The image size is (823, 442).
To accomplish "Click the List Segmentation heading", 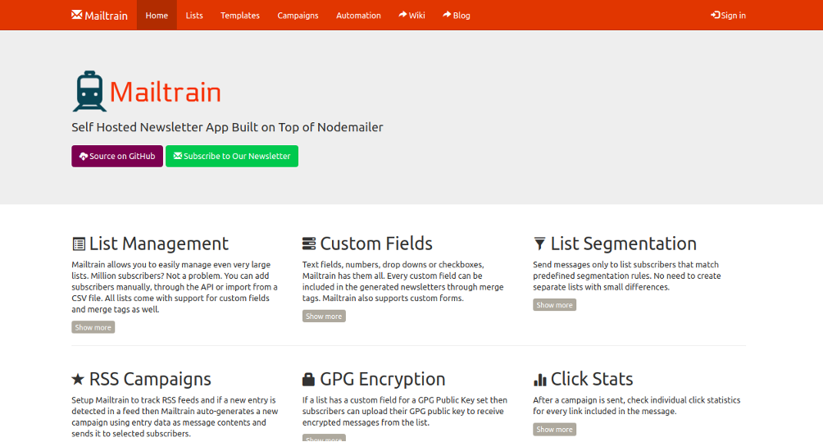I will click(624, 244).
